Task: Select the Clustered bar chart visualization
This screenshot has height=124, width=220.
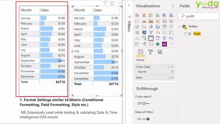Action: 151,15
